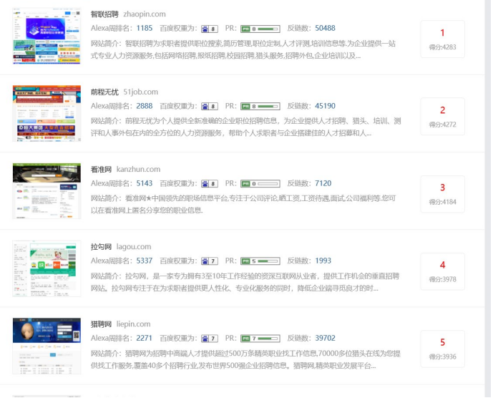493x403 pixels.
Task: Click Alexa weekly rank 2888
Action: (x=145, y=106)
